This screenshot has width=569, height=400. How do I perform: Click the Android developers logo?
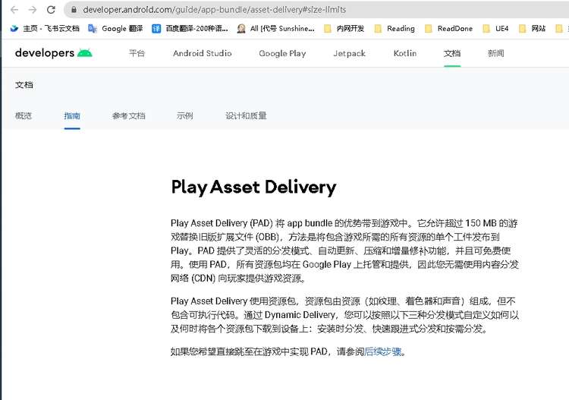tap(54, 53)
